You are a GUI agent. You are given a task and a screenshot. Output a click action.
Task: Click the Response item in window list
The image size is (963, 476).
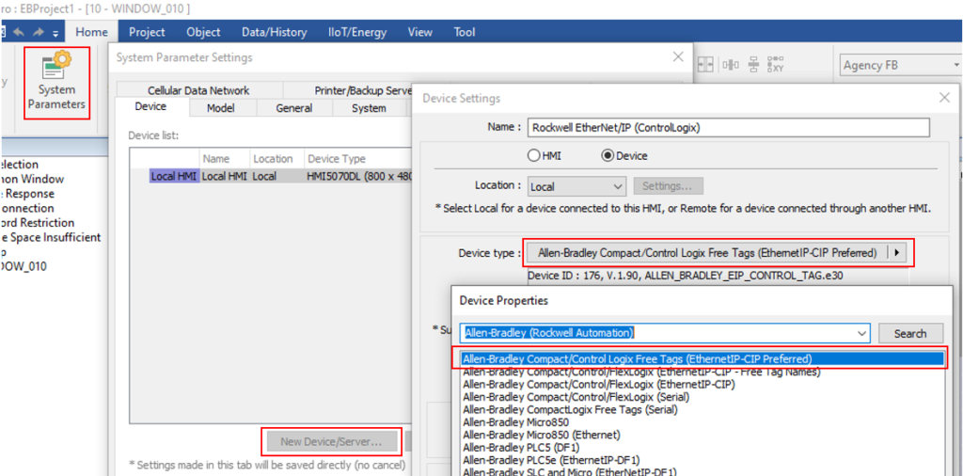tap(27, 194)
